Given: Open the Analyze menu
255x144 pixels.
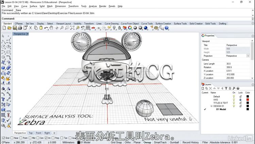Looking at the screenshot, I should (x=93, y=6).
